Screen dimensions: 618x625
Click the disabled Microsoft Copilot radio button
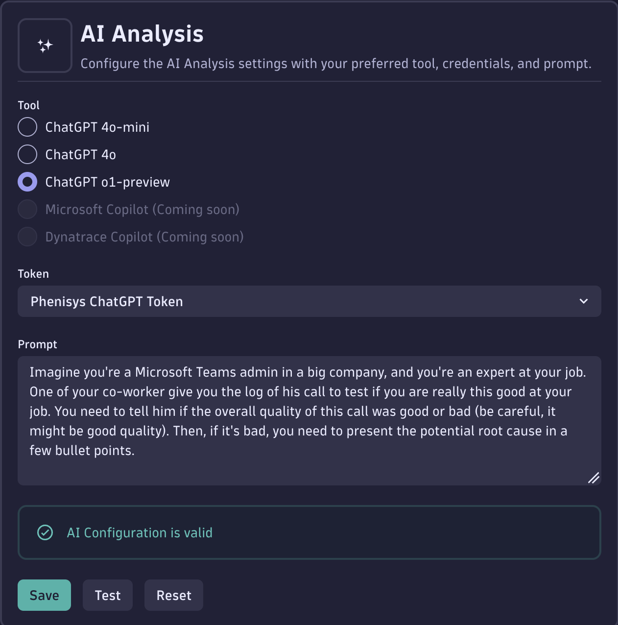click(27, 209)
